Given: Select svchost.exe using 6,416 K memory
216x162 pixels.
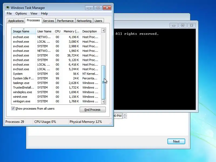Looking at the screenshot, I should (x=56, y=65).
